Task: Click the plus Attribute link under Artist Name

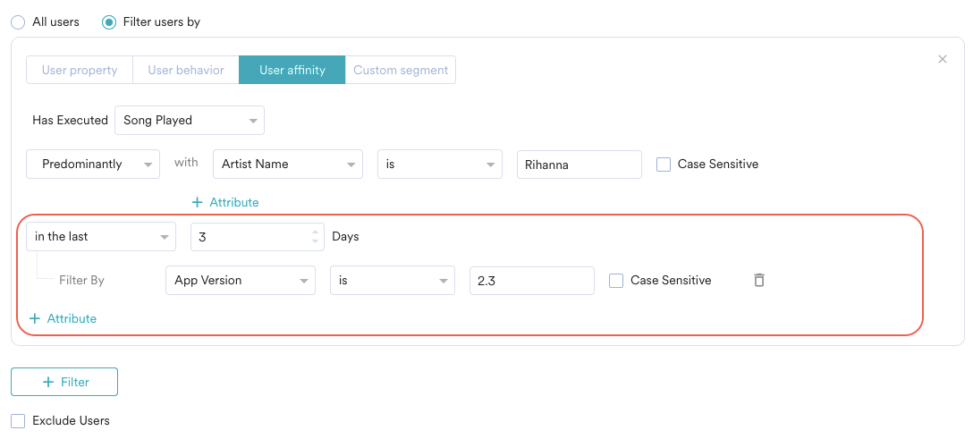Action: (x=225, y=202)
